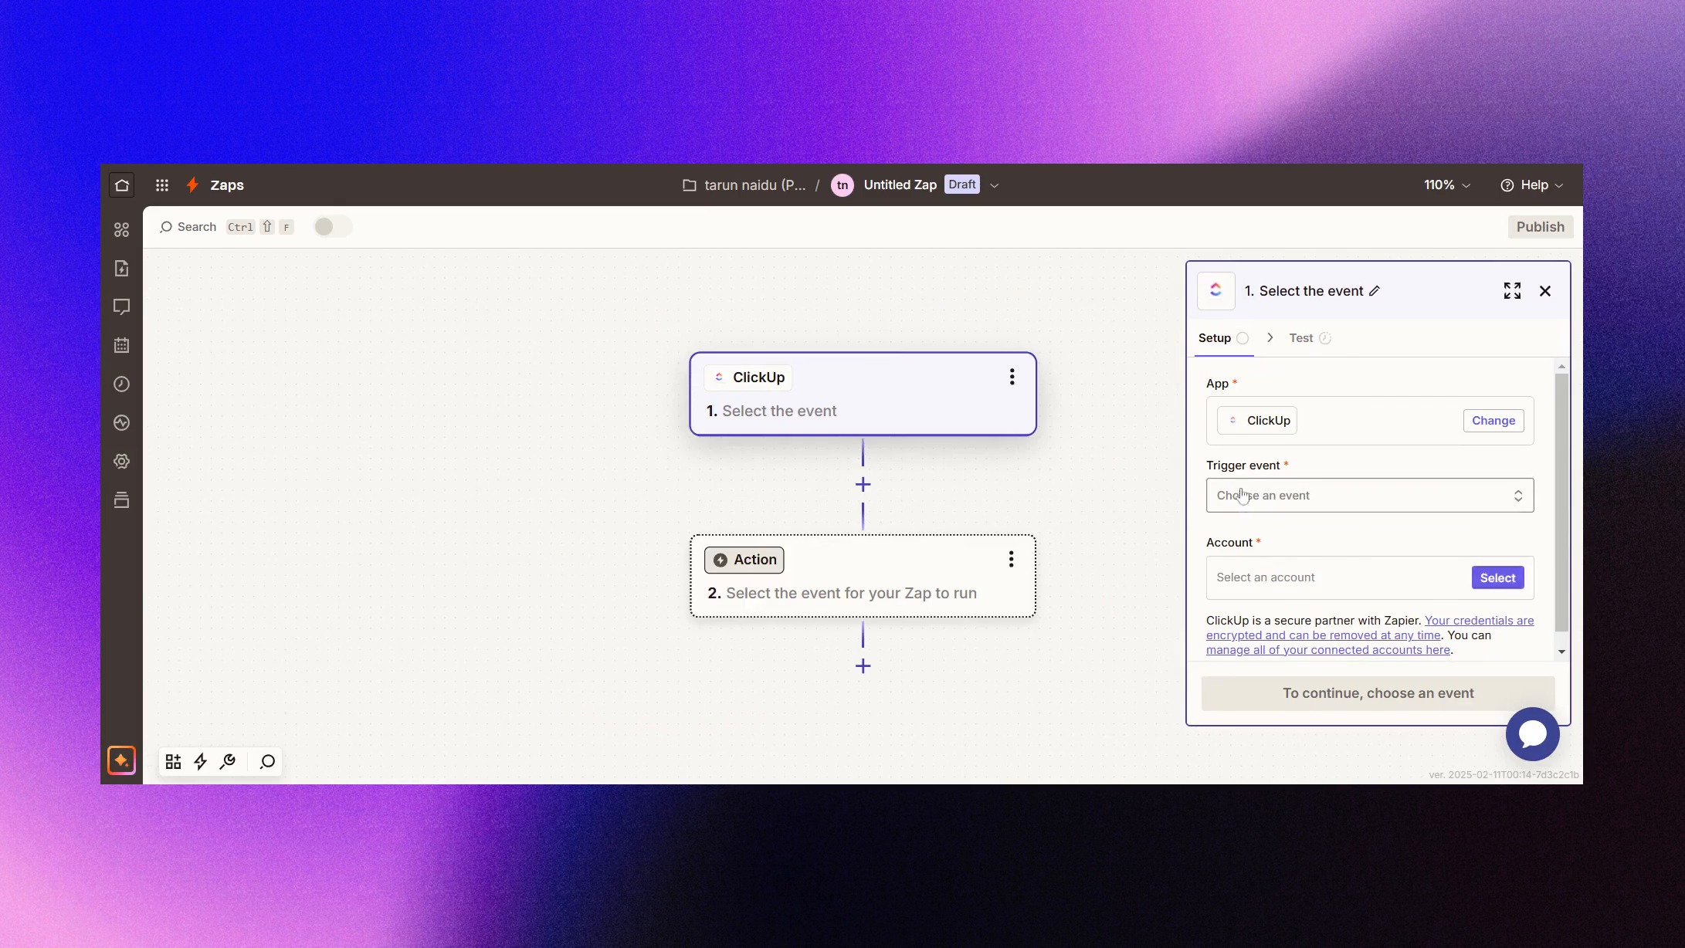The width and height of the screenshot is (1685, 948).
Task: Open the chevron next to the Draft badge
Action: (x=995, y=185)
